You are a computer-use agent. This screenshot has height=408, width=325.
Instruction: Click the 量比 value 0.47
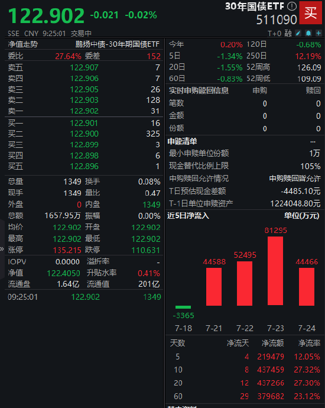[152, 193]
